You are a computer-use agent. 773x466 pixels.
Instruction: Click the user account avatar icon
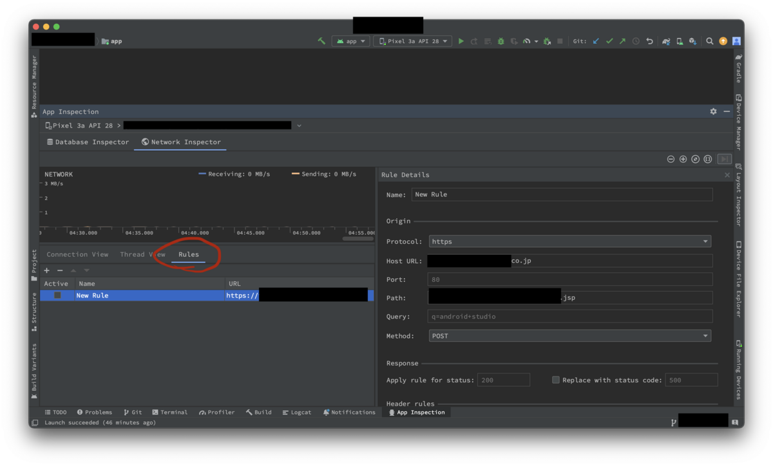(736, 41)
